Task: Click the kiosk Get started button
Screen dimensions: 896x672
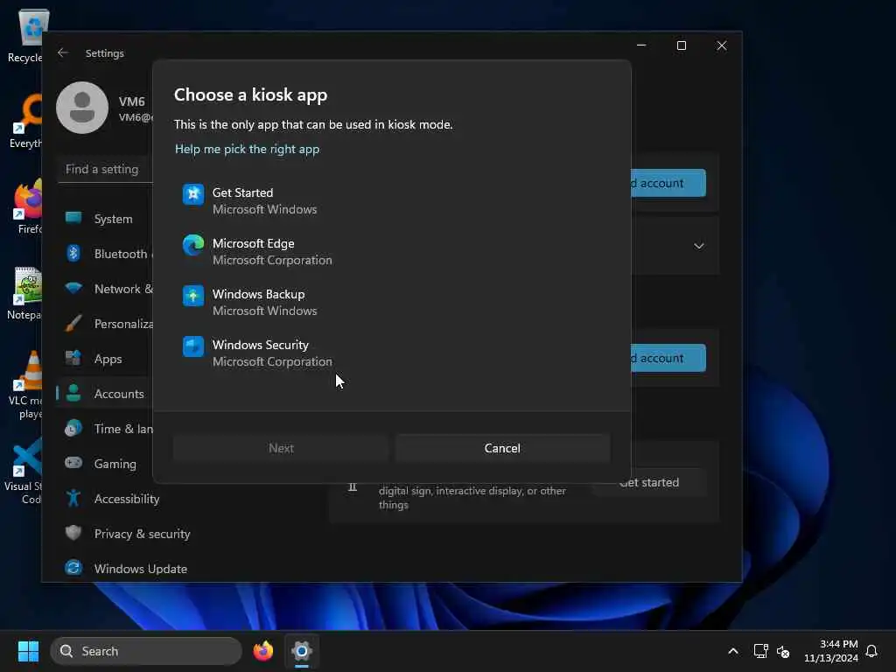Action: tap(650, 483)
